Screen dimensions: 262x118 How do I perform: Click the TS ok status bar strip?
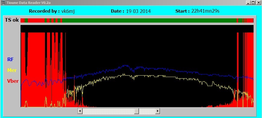pyautogui.click(x=137, y=20)
